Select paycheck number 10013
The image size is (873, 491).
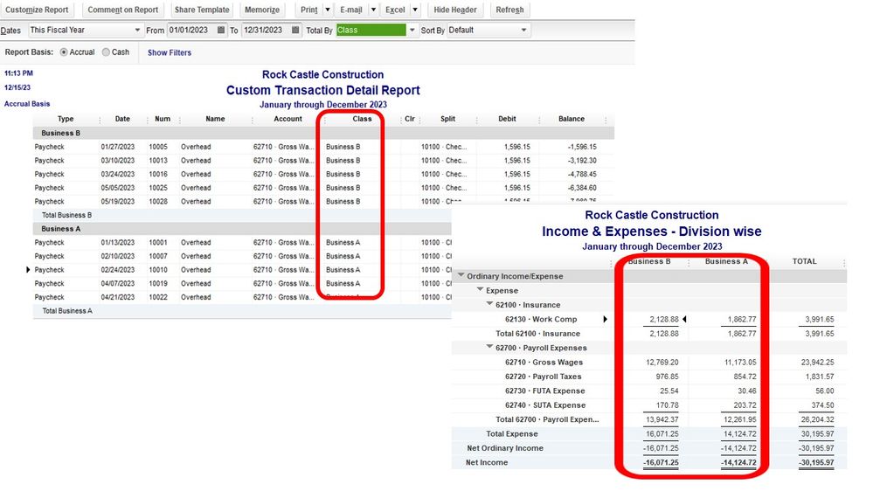[158, 161]
